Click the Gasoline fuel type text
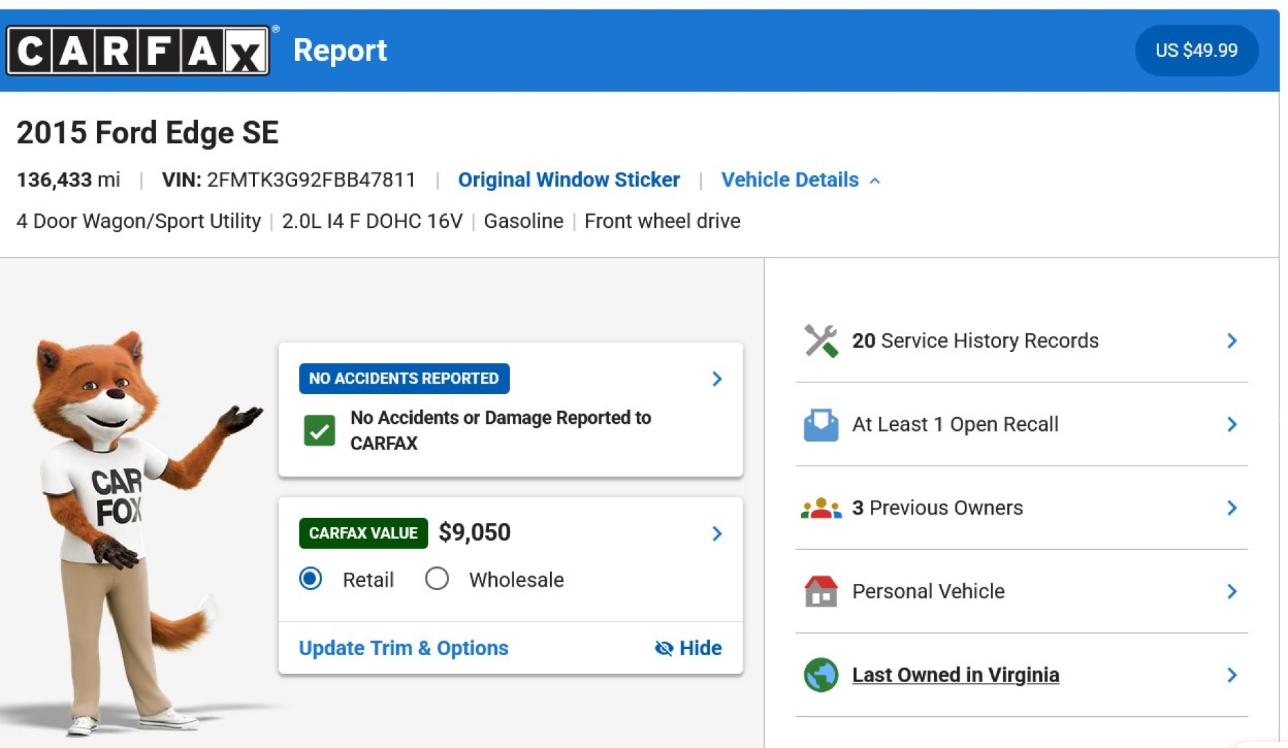Image resolution: width=1288 pixels, height=748 pixels. pyautogui.click(x=523, y=222)
